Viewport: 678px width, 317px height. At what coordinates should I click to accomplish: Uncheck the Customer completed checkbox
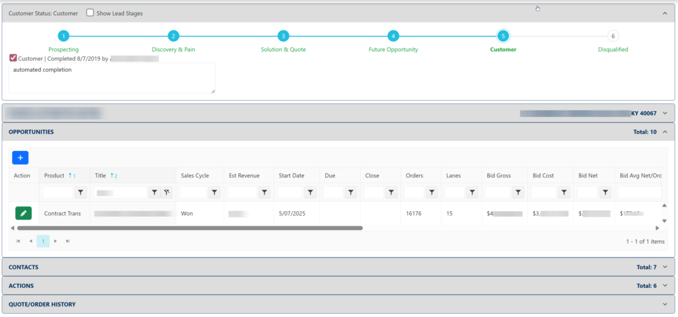coord(13,58)
